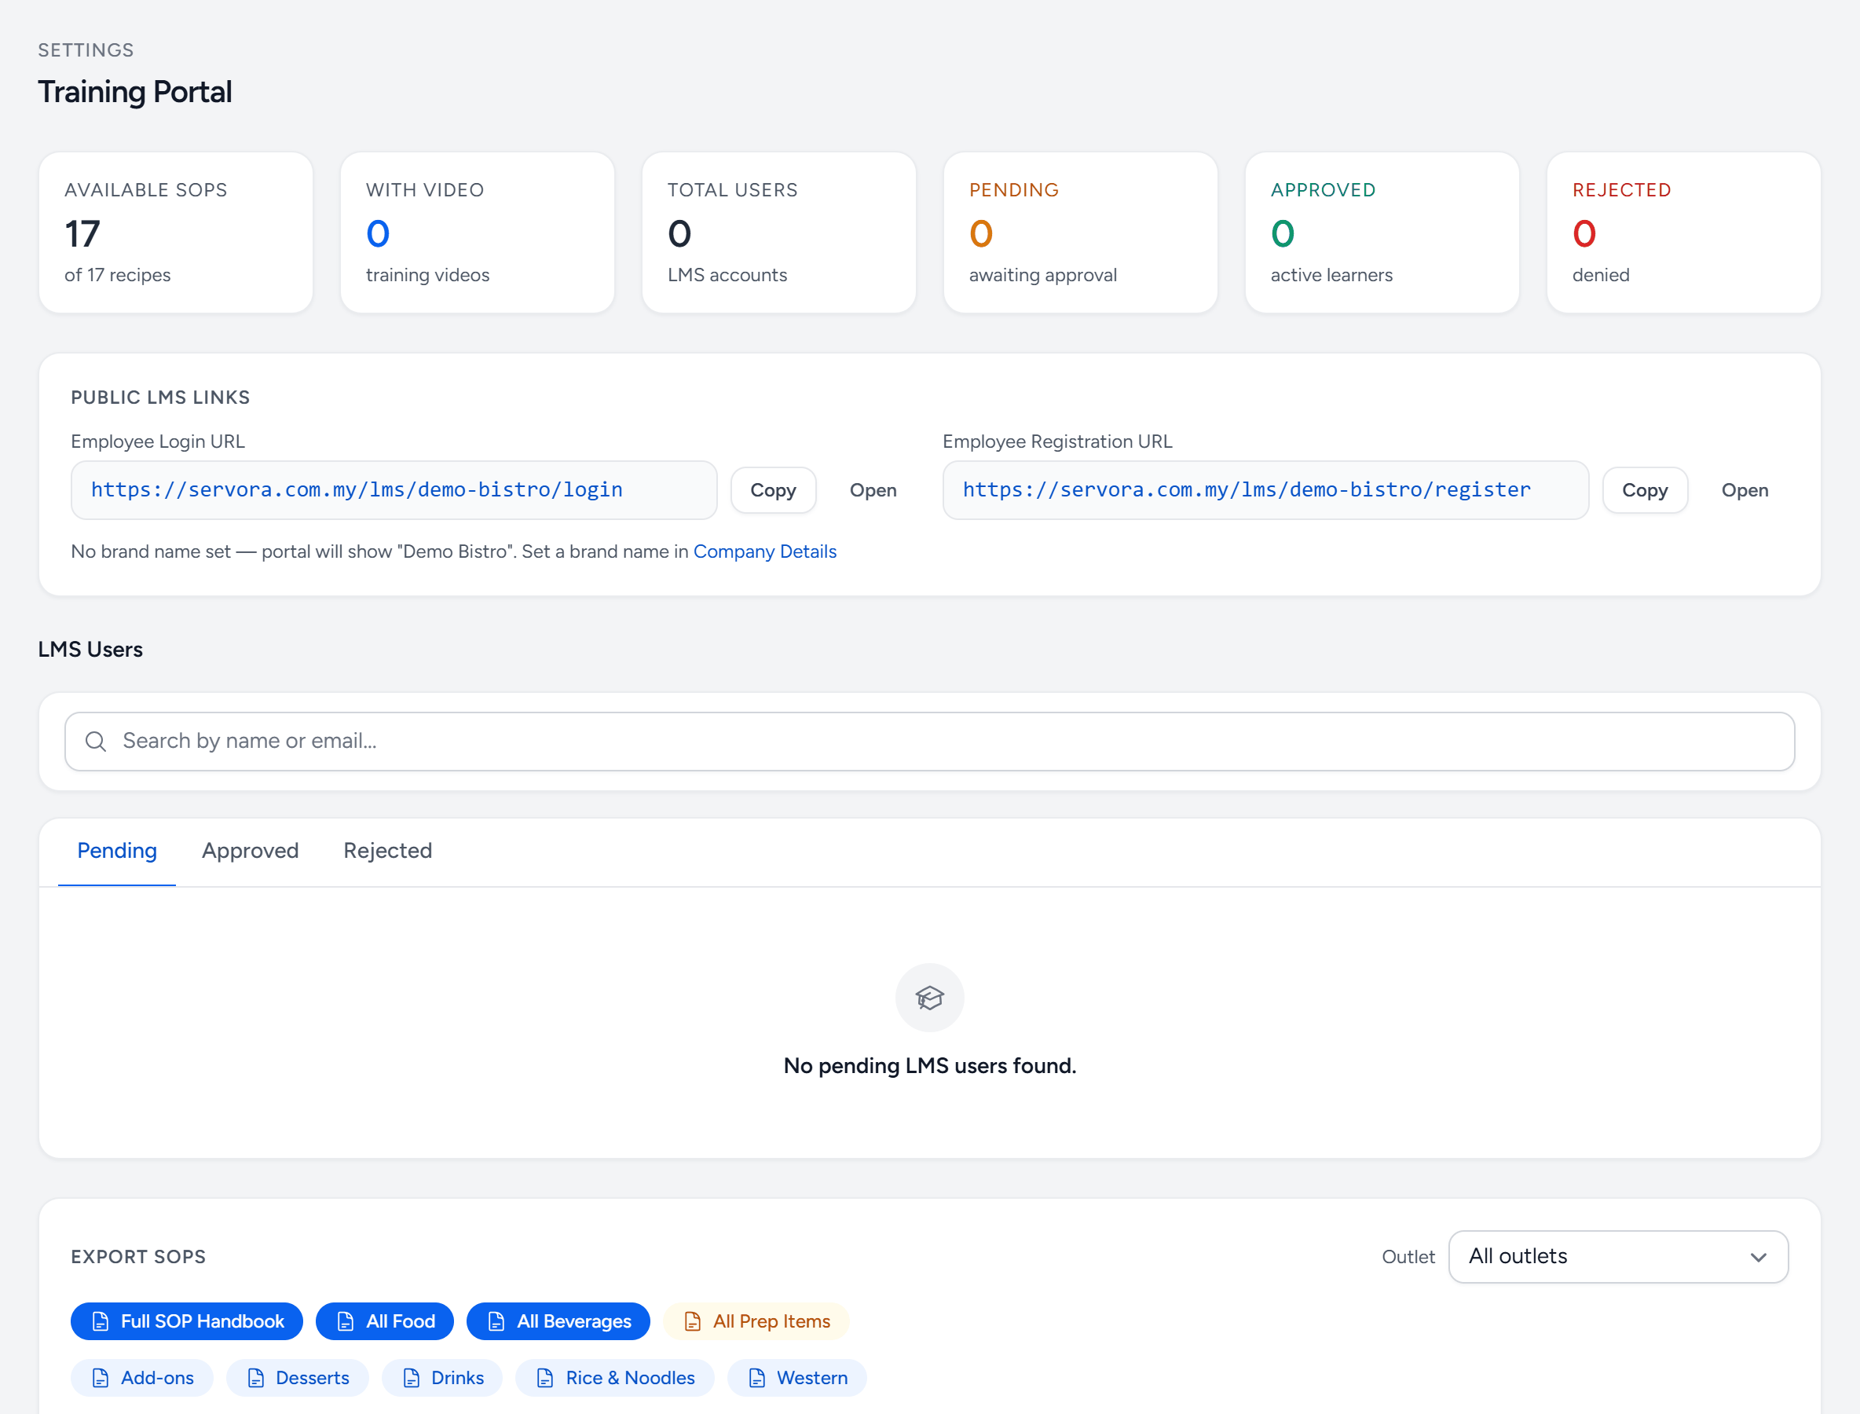This screenshot has height=1414, width=1860.
Task: Copy the Employee Registration URL
Action: [1645, 490]
